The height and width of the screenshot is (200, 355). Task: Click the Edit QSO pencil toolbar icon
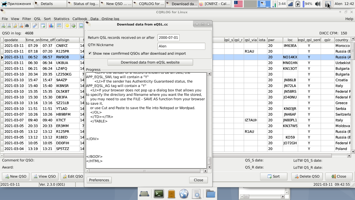click(15, 26)
